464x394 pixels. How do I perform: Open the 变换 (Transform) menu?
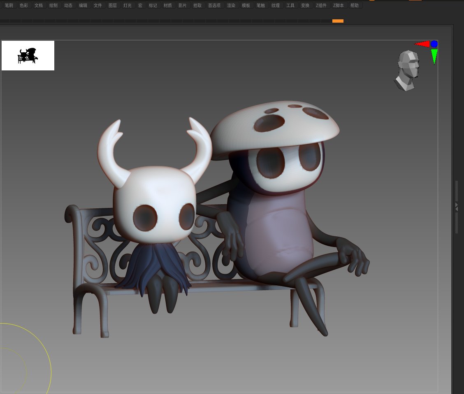click(305, 5)
